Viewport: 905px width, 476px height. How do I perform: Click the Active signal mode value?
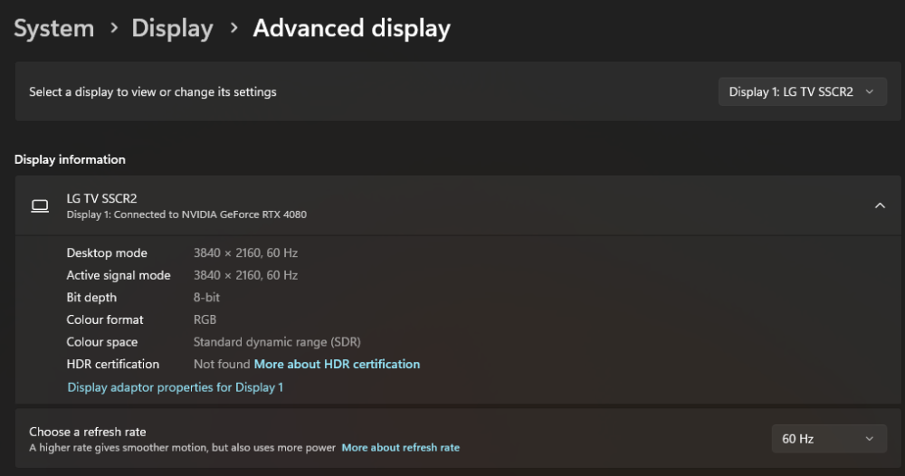coord(245,275)
